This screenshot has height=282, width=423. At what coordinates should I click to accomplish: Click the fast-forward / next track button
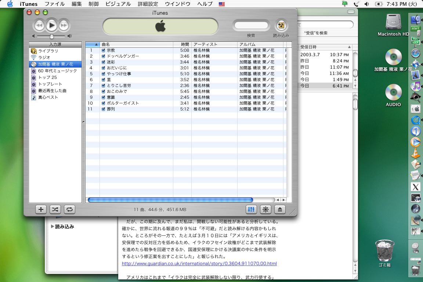(x=64, y=25)
